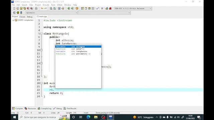Choose 'int larghezza' from autocomplete list
This screenshot has height=120, width=214.
point(78,51)
